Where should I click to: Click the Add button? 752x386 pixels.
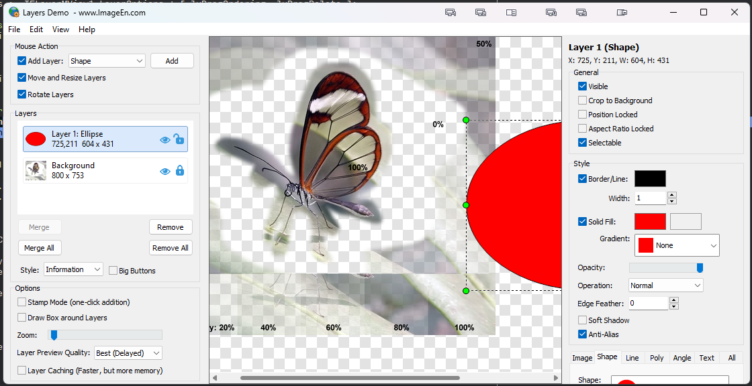(172, 61)
